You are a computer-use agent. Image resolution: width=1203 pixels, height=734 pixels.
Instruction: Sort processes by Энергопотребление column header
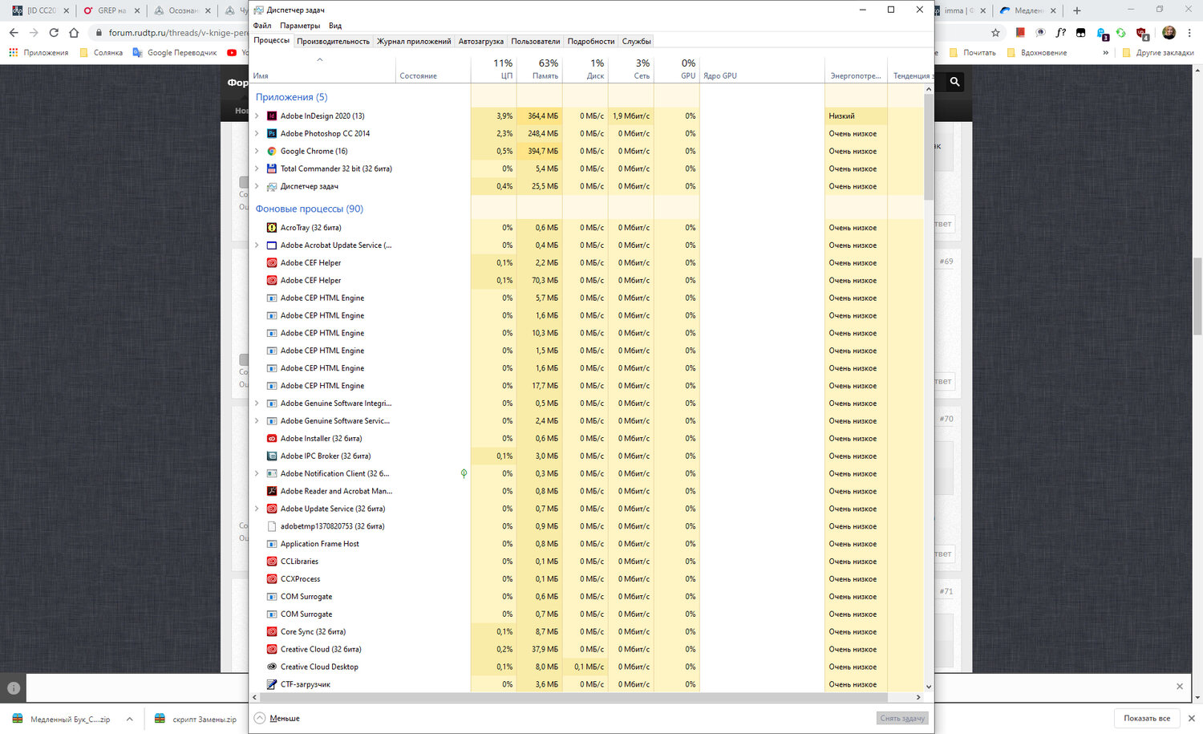tap(856, 69)
